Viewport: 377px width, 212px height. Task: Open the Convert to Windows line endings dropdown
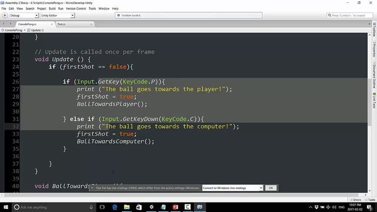click(x=232, y=188)
